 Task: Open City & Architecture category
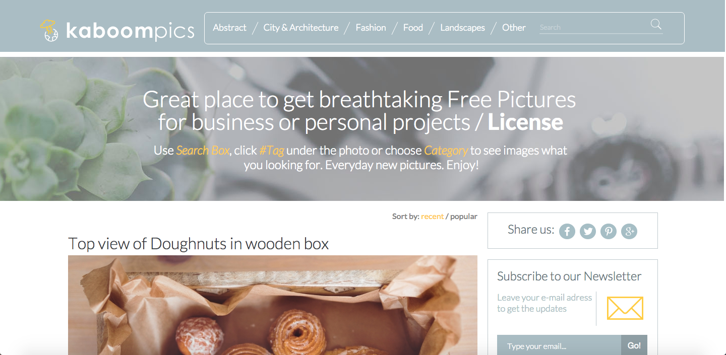pyautogui.click(x=301, y=28)
